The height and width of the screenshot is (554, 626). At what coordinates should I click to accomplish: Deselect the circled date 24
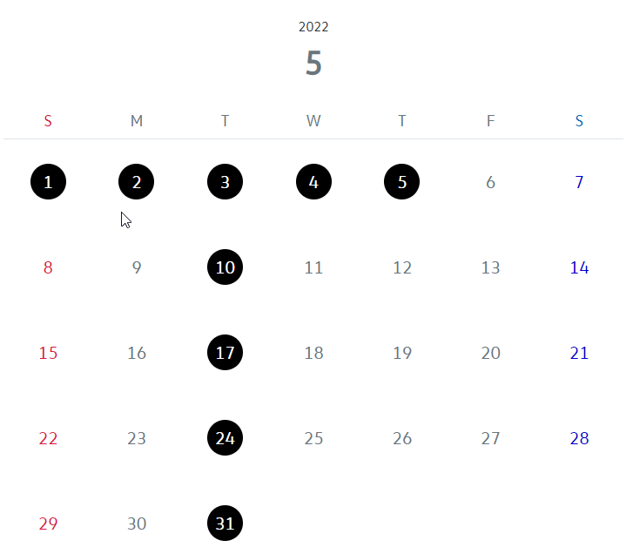pos(225,438)
